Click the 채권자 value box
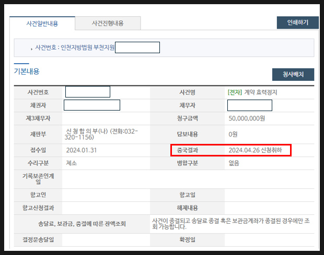This screenshot has height=255, width=324. (91, 105)
